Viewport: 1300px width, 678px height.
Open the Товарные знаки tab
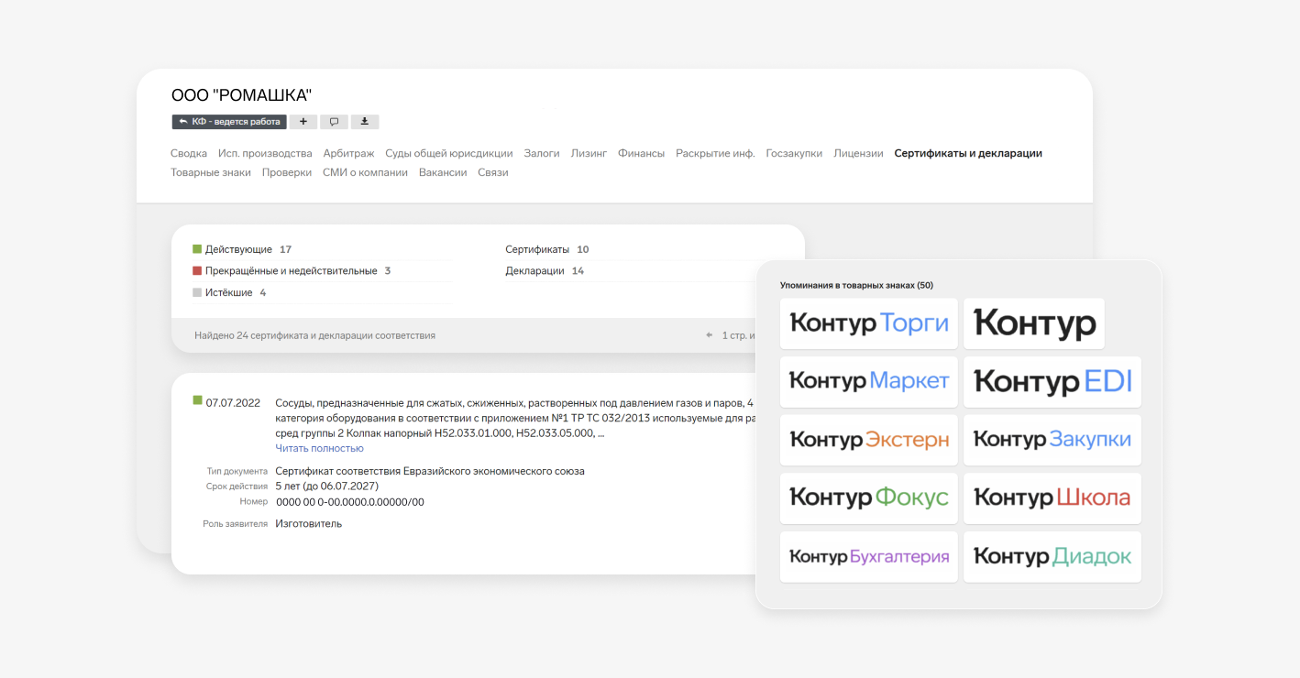211,172
